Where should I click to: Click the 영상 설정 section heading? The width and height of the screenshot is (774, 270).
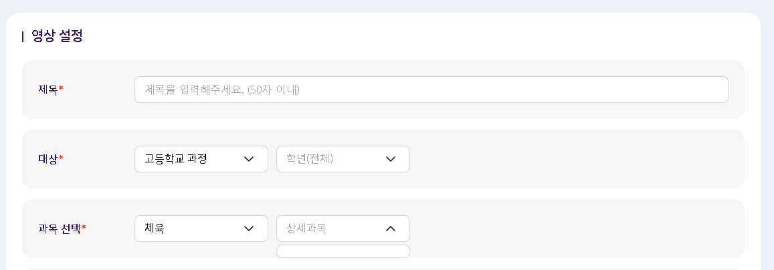(57, 36)
